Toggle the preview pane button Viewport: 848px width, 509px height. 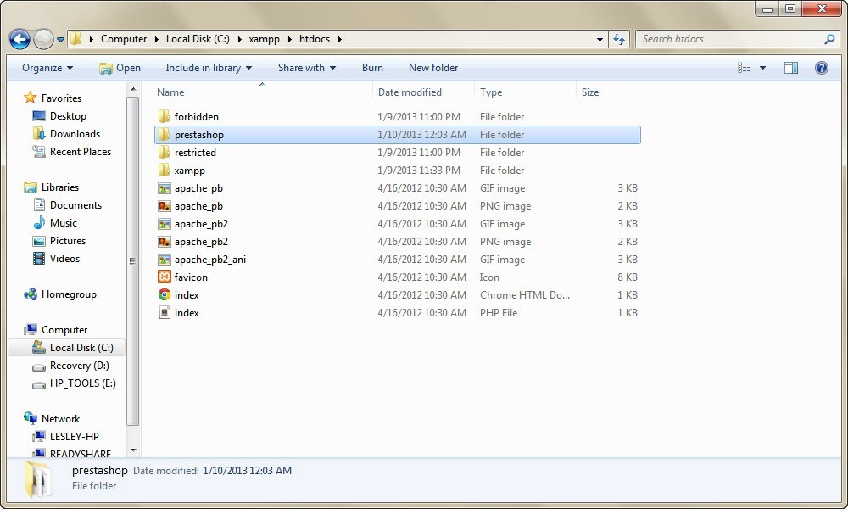tap(791, 68)
